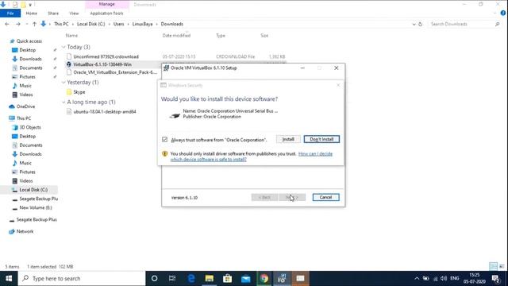508x286 pixels.
Task: Sort by Date modified column
Action: point(176,36)
